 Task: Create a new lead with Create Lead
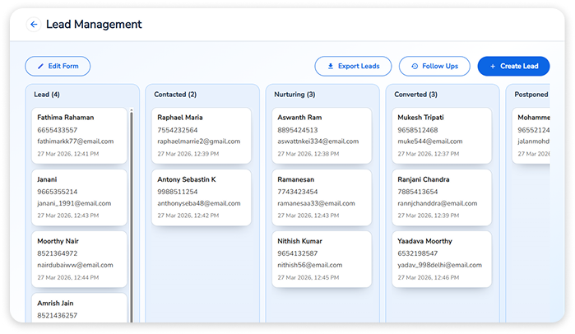click(x=513, y=67)
